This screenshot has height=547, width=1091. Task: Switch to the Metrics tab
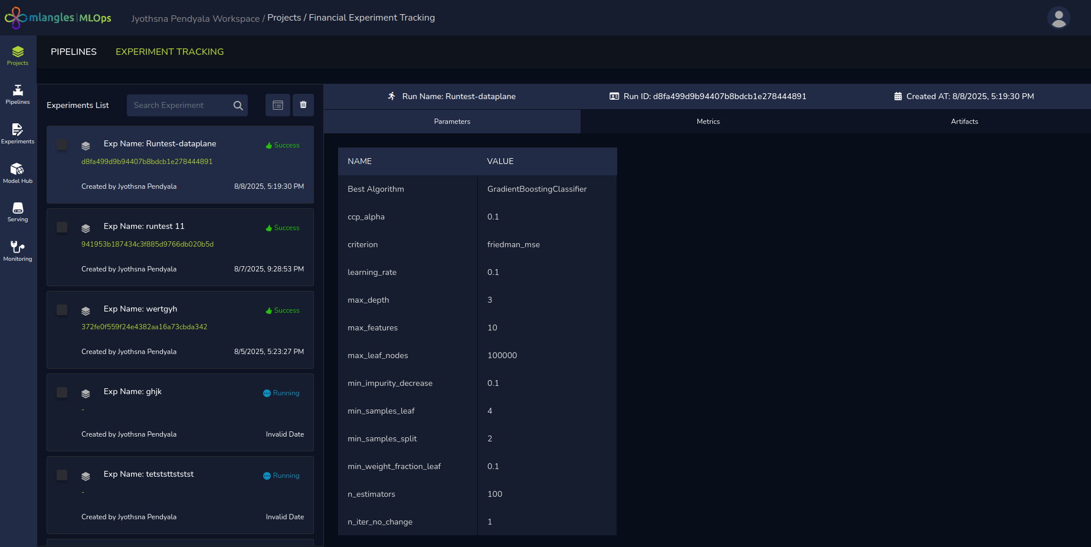click(708, 122)
